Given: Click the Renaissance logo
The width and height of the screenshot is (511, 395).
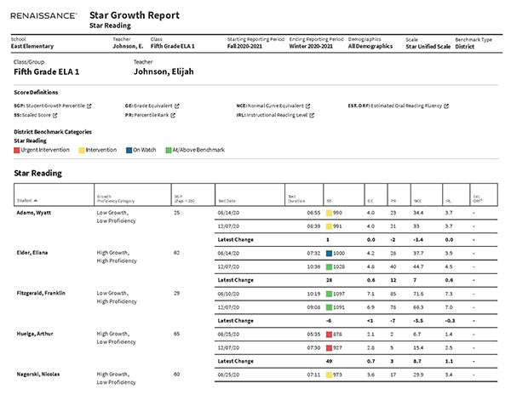Looking at the screenshot, I should [44, 16].
